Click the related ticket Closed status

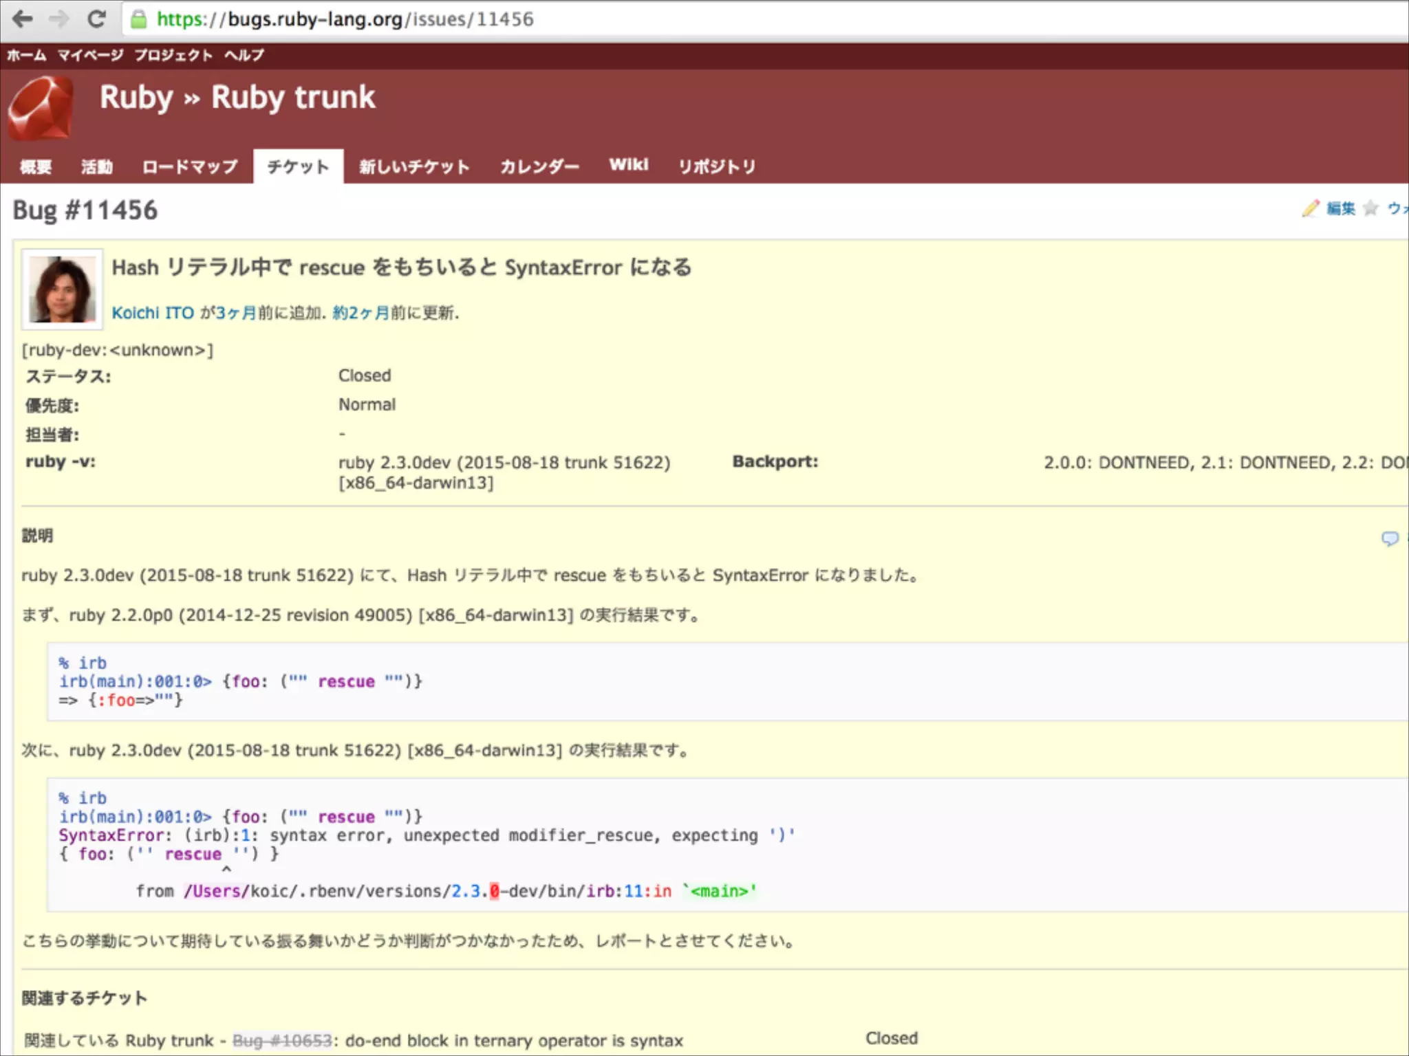[x=892, y=1038]
